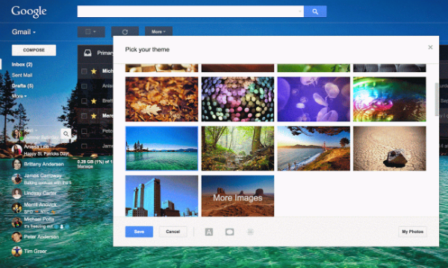
Task: Toggle checkbox on first starred email row
Action: 84,71
